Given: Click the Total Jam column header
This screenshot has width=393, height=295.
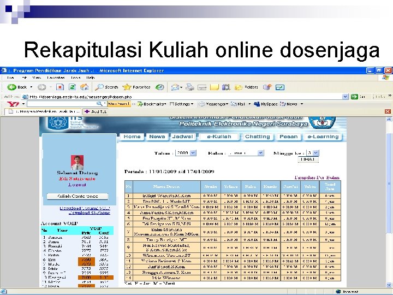Looking at the screenshot, I should [x=330, y=186].
